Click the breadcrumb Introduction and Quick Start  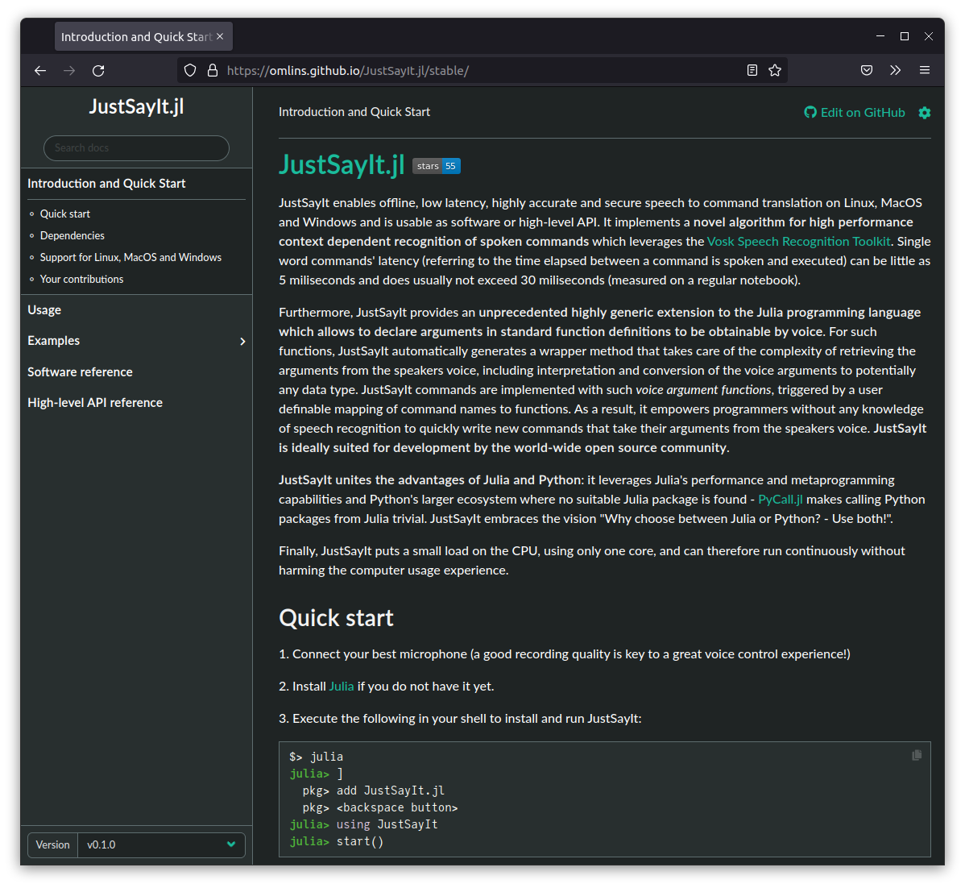[354, 112]
